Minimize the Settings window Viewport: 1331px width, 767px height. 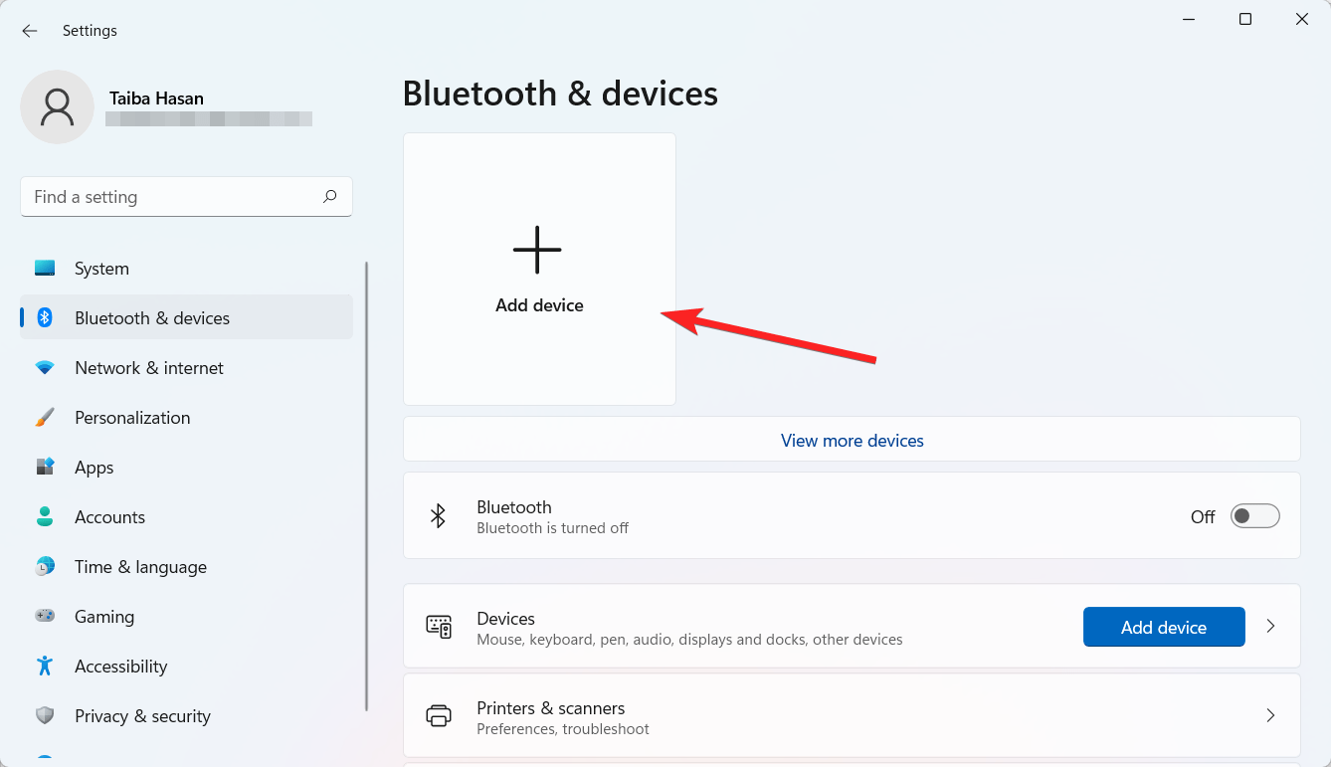[1188, 19]
